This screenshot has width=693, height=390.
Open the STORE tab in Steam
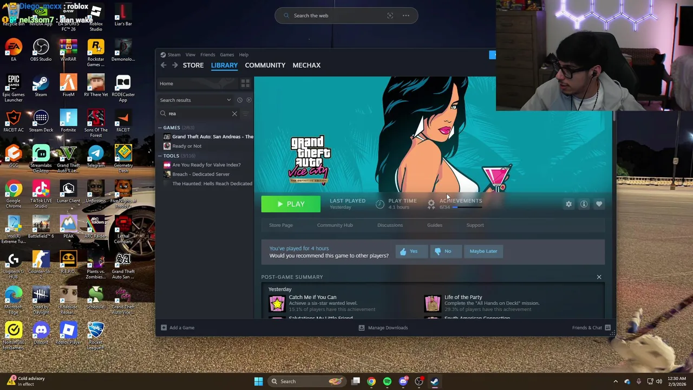[193, 65]
